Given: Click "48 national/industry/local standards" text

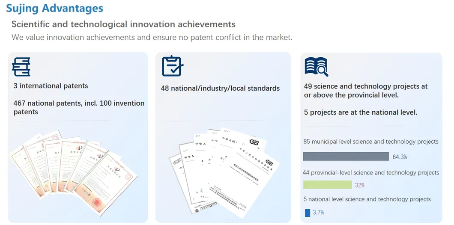Looking at the screenshot, I should point(220,88).
